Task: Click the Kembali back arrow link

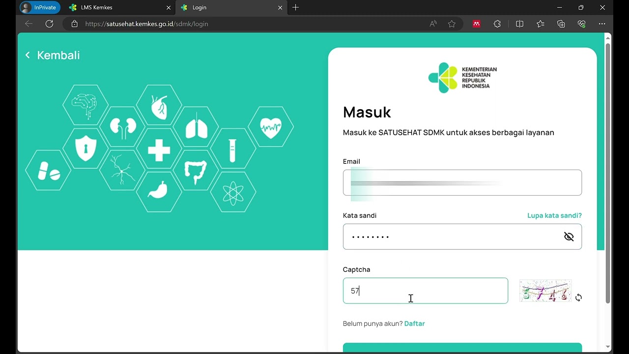Action: (52, 55)
